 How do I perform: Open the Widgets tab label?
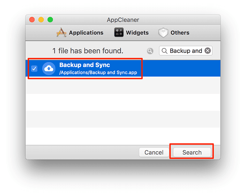(x=137, y=33)
